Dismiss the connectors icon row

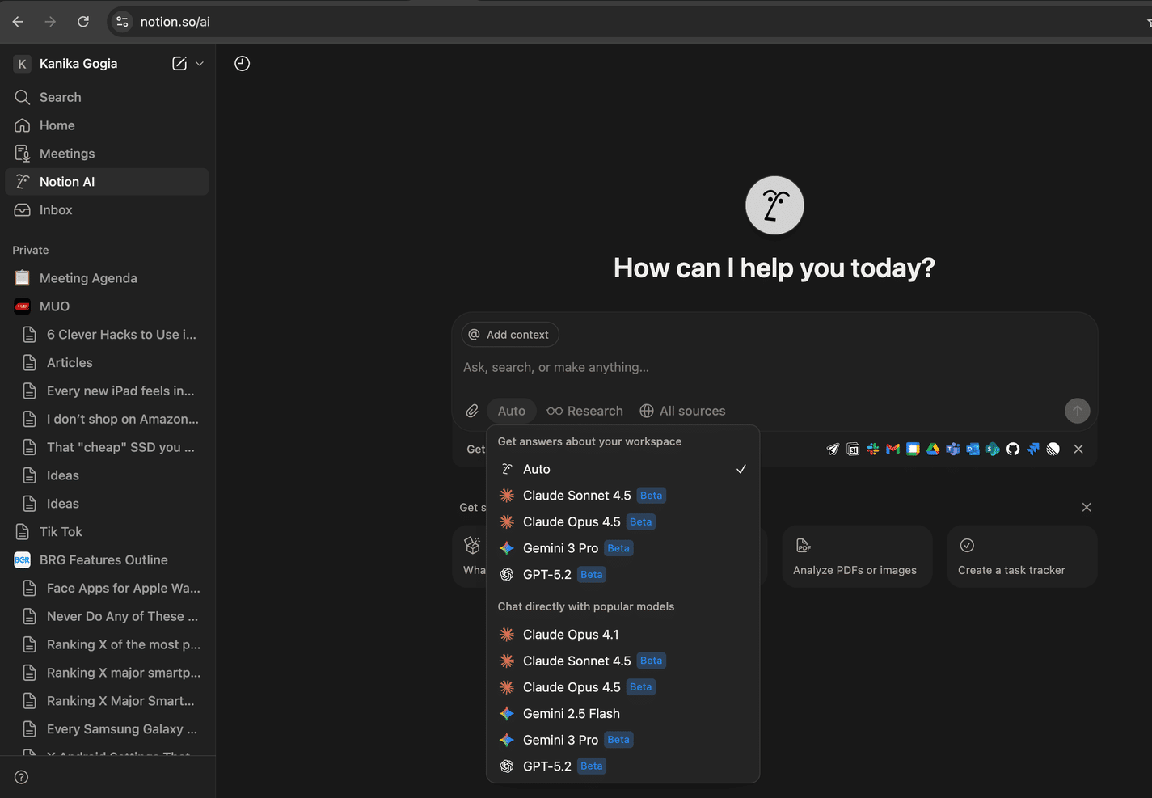pos(1078,449)
